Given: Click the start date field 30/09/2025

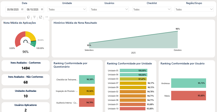Looking at the screenshot, I should (13, 9).
